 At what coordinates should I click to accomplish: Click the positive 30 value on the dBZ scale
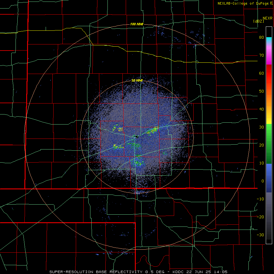pyautogui.click(x=262, y=127)
